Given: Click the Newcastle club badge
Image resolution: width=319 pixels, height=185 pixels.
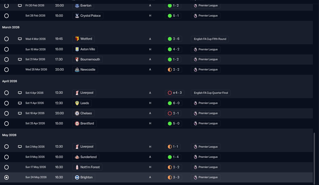Looking at the screenshot, I should coord(77,70).
